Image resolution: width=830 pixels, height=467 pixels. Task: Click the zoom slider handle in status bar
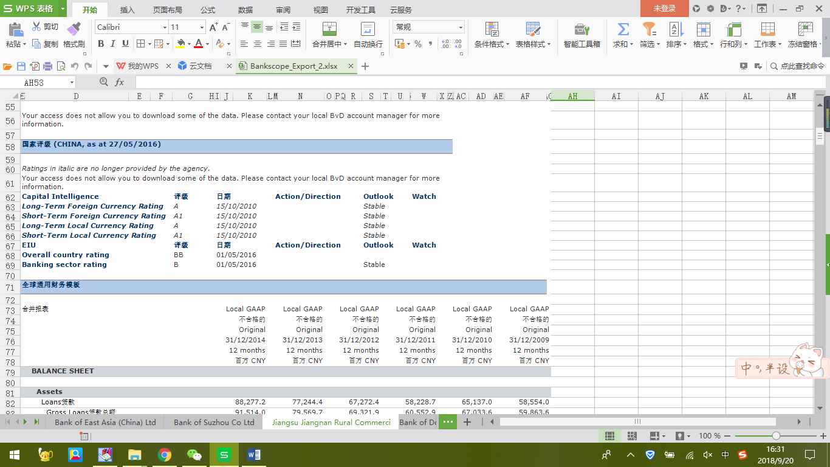[776, 436]
